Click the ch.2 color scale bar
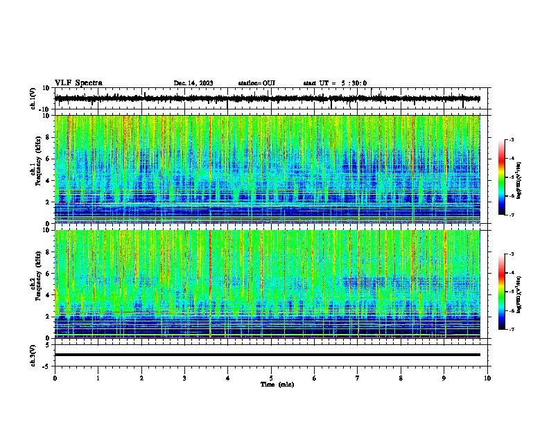Viewport: 549px width, 424px height. (x=501, y=292)
